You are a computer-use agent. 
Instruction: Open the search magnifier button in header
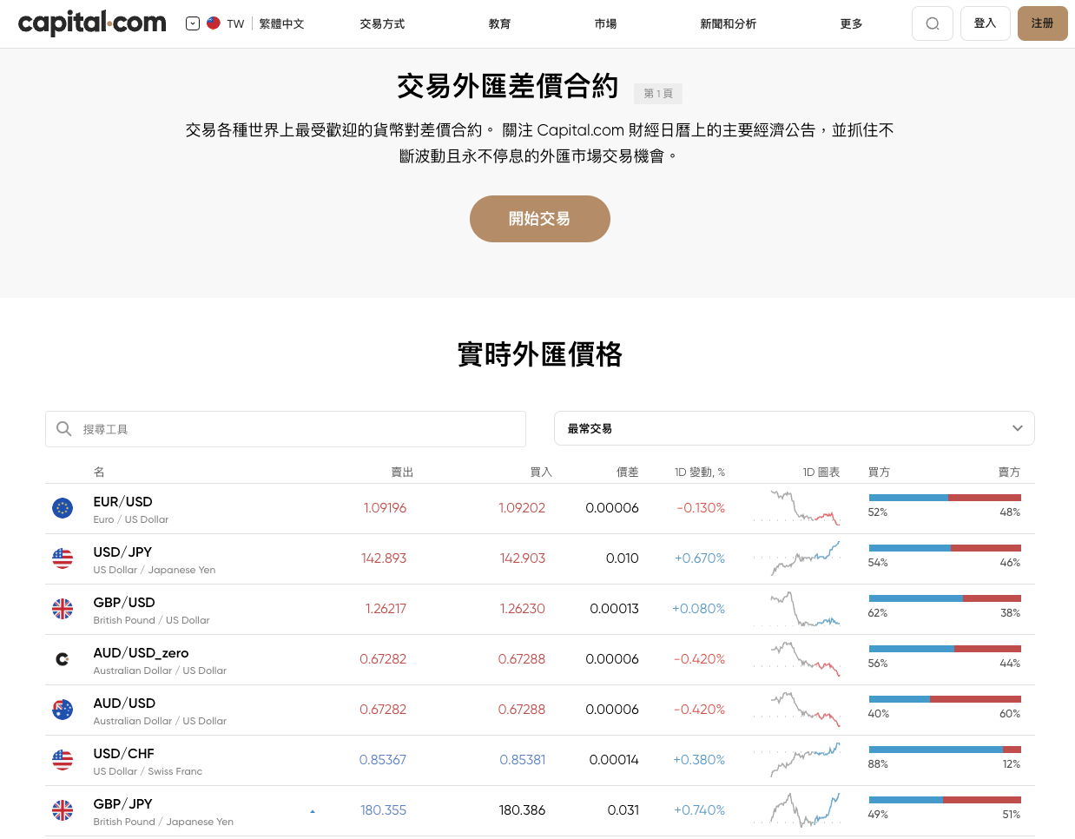(933, 23)
